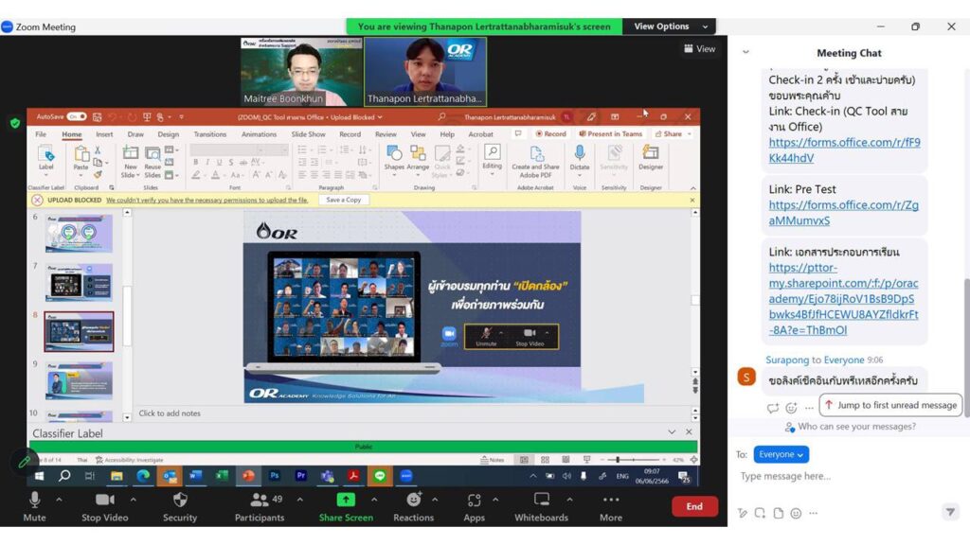Screen dimensions: 970x545
Task: Switch to the Insert ribbon tab
Action: (x=104, y=134)
